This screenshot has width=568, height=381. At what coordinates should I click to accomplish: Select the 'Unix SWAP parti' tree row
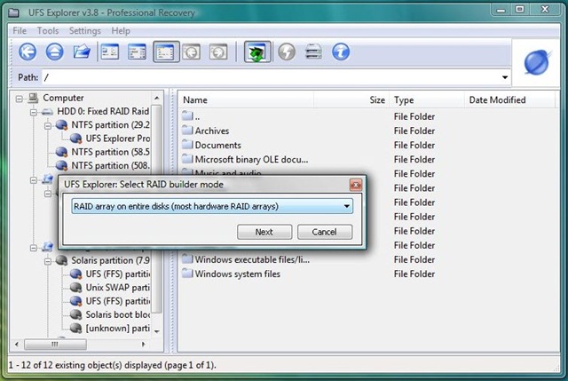coord(118,288)
